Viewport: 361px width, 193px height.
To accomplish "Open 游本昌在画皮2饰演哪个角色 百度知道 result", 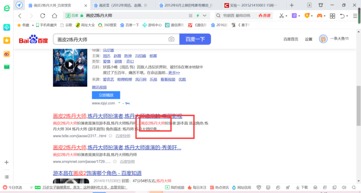I will click(x=97, y=173).
